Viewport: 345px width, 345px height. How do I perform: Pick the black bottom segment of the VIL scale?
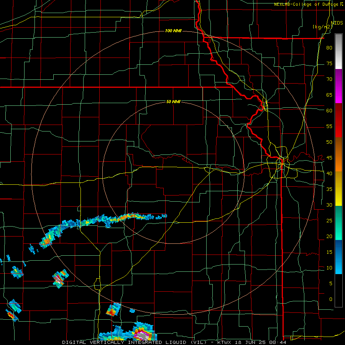click(338, 291)
